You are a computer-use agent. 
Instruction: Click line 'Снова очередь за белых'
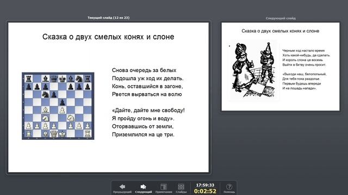(x=144, y=70)
